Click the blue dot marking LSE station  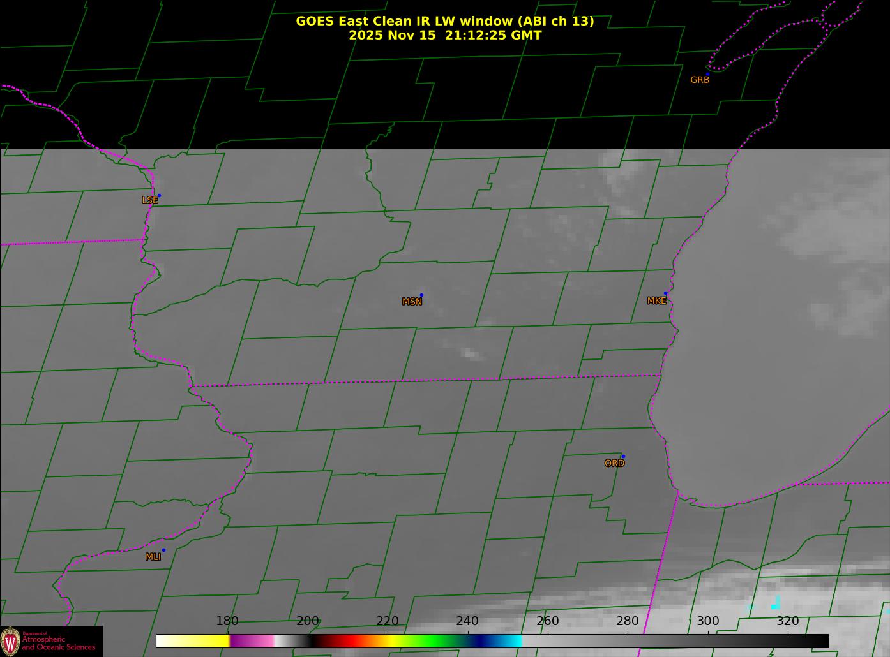[159, 196]
